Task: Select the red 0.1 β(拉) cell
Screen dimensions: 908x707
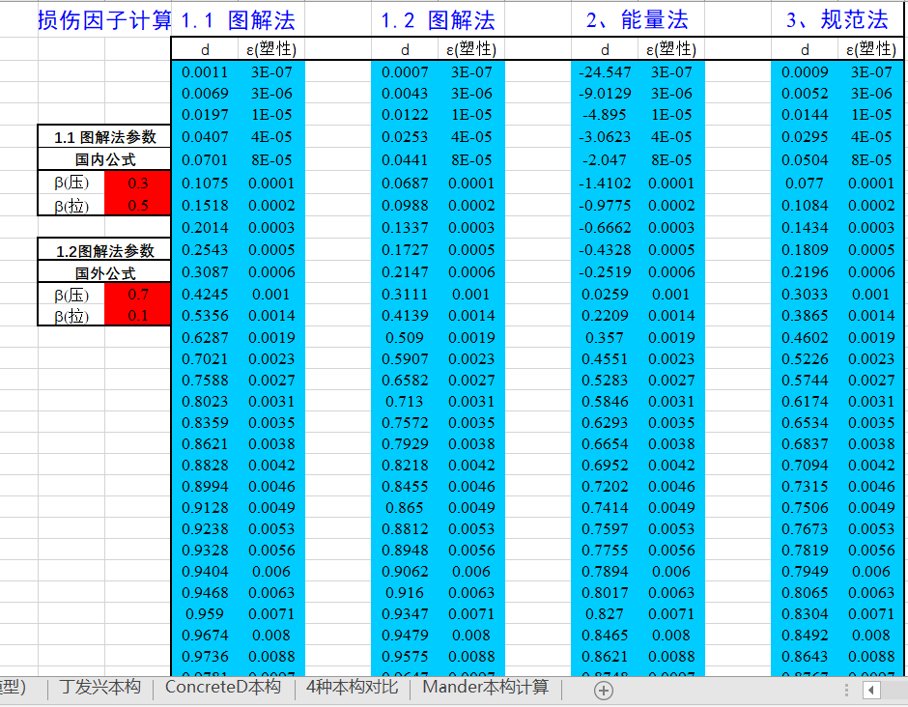Action: pos(145,317)
